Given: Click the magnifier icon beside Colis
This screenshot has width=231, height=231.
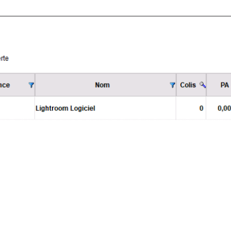Looking at the screenshot, I should (x=203, y=85).
